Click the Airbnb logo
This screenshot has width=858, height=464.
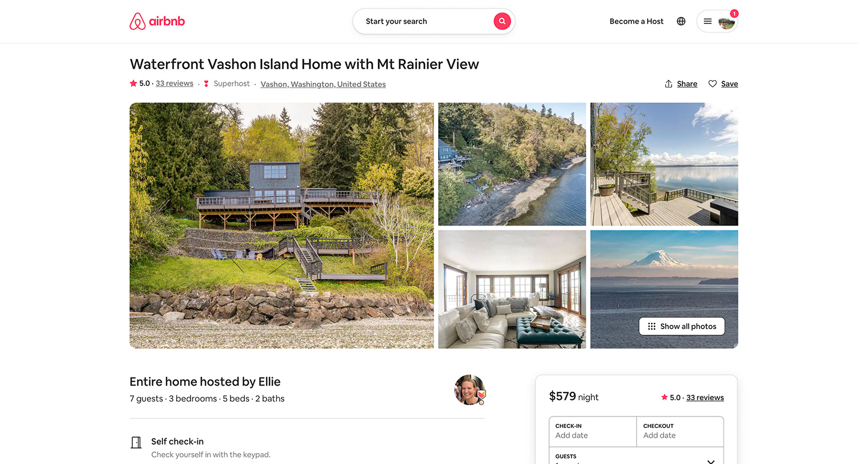(157, 21)
